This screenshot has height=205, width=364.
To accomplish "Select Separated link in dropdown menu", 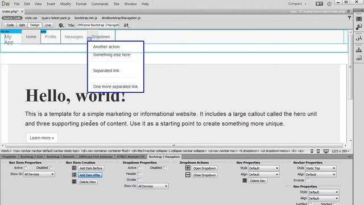I will point(106,71).
